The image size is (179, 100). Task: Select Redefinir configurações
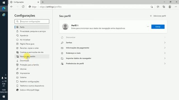tap(32, 82)
